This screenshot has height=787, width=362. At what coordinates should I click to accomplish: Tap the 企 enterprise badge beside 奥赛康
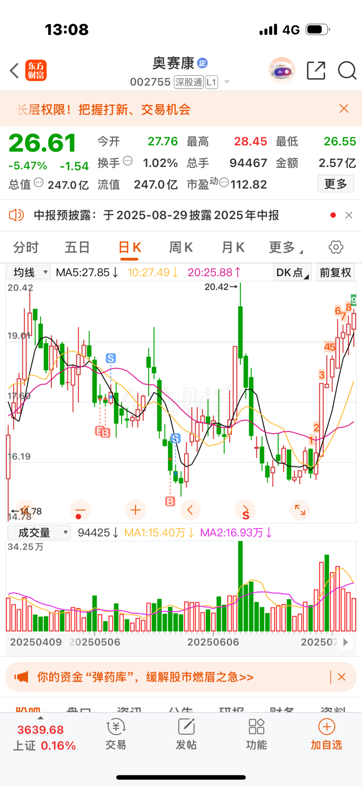click(x=202, y=63)
